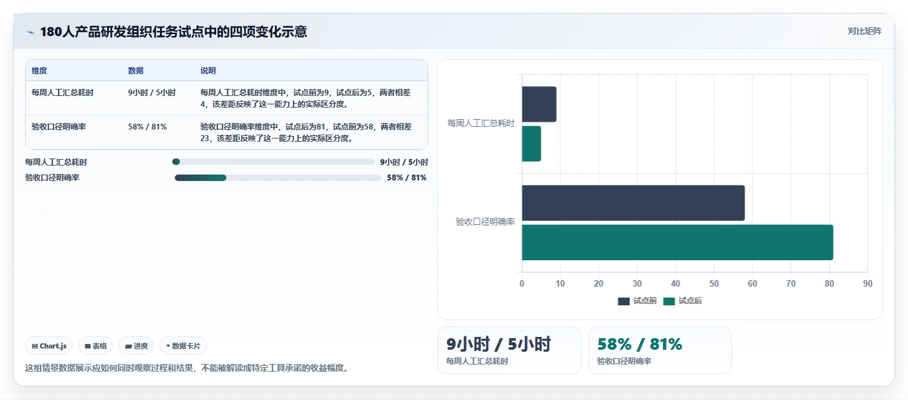Viewport: 908px width, 400px height.
Task: Click table cell 9小时 / 5小时
Action: coord(152,93)
